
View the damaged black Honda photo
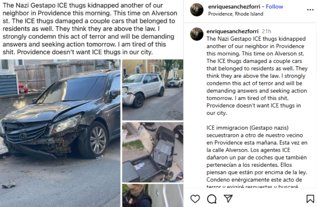(x=60, y=133)
